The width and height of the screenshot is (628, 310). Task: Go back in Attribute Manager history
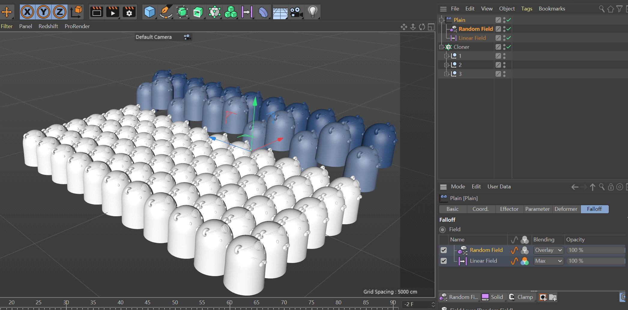coord(575,187)
